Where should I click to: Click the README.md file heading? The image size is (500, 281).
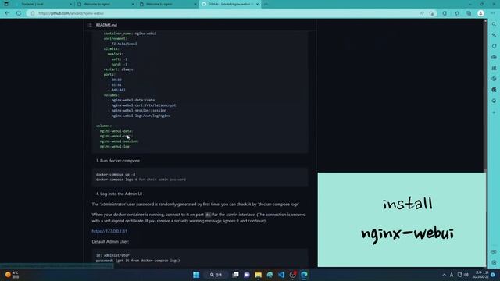coord(106,25)
